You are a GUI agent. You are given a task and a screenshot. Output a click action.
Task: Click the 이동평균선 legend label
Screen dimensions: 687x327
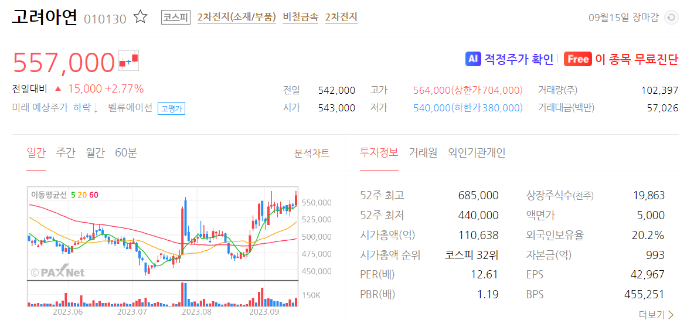pyautogui.click(x=49, y=195)
